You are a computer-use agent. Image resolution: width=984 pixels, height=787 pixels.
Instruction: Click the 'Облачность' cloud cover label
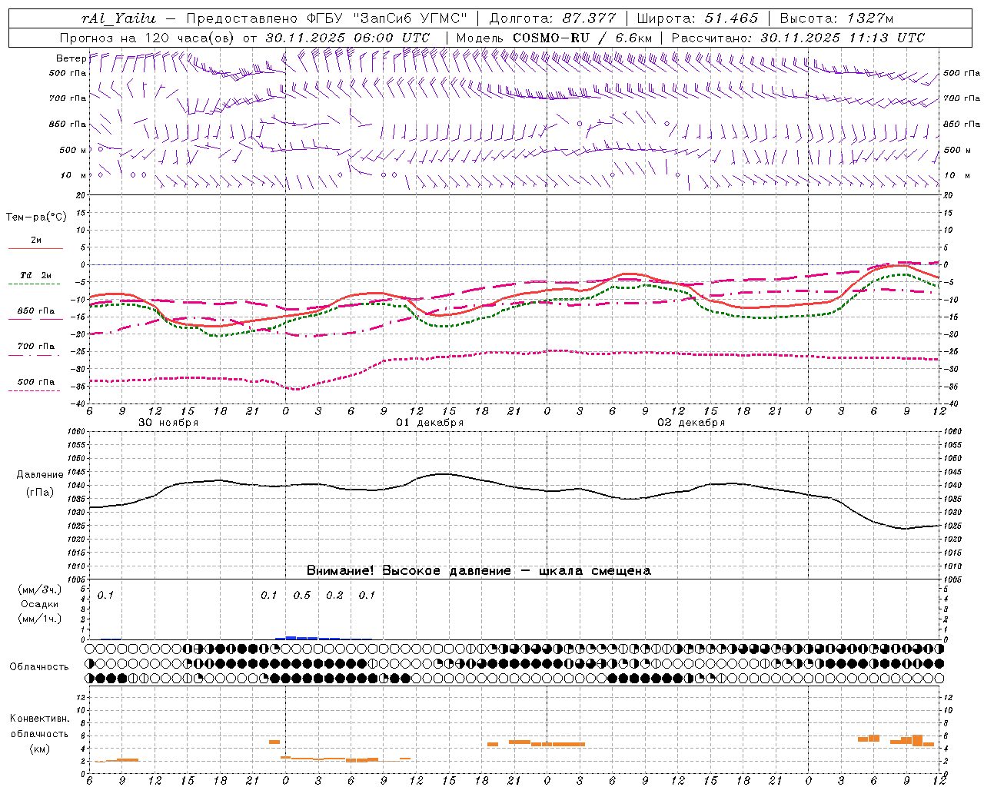click(x=39, y=667)
